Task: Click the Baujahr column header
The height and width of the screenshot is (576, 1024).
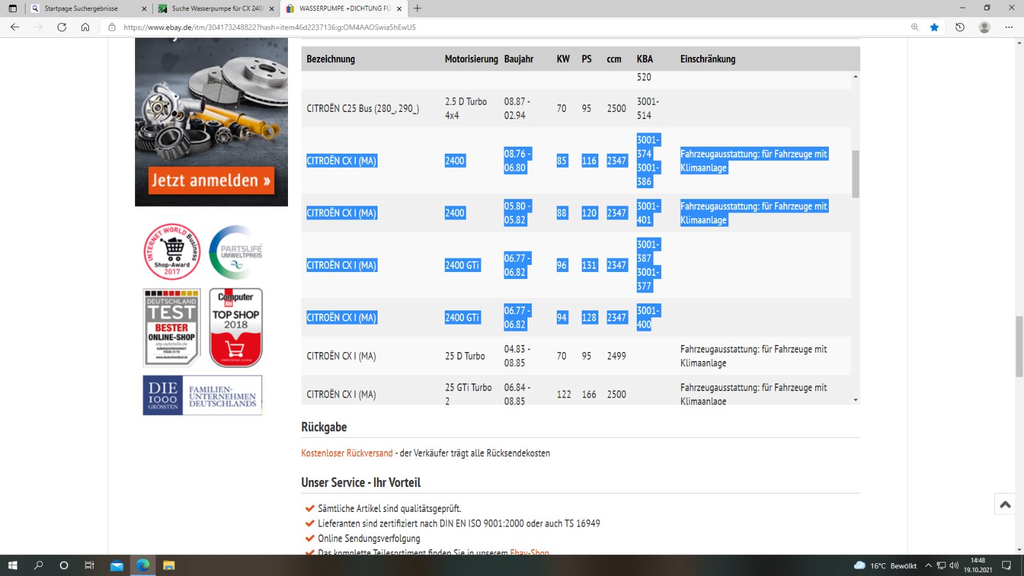Action: [x=519, y=59]
